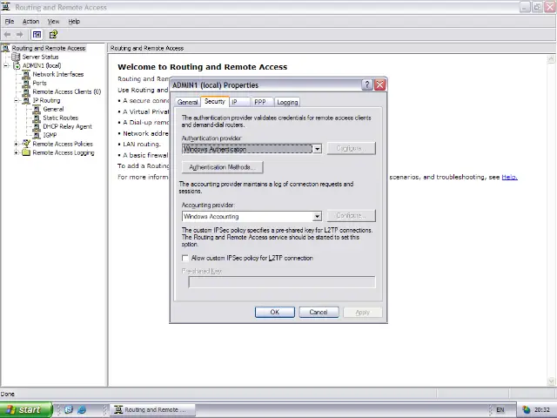557x418 pixels.
Task: Click the taskbar clock showing 20:32
Action: (541, 410)
